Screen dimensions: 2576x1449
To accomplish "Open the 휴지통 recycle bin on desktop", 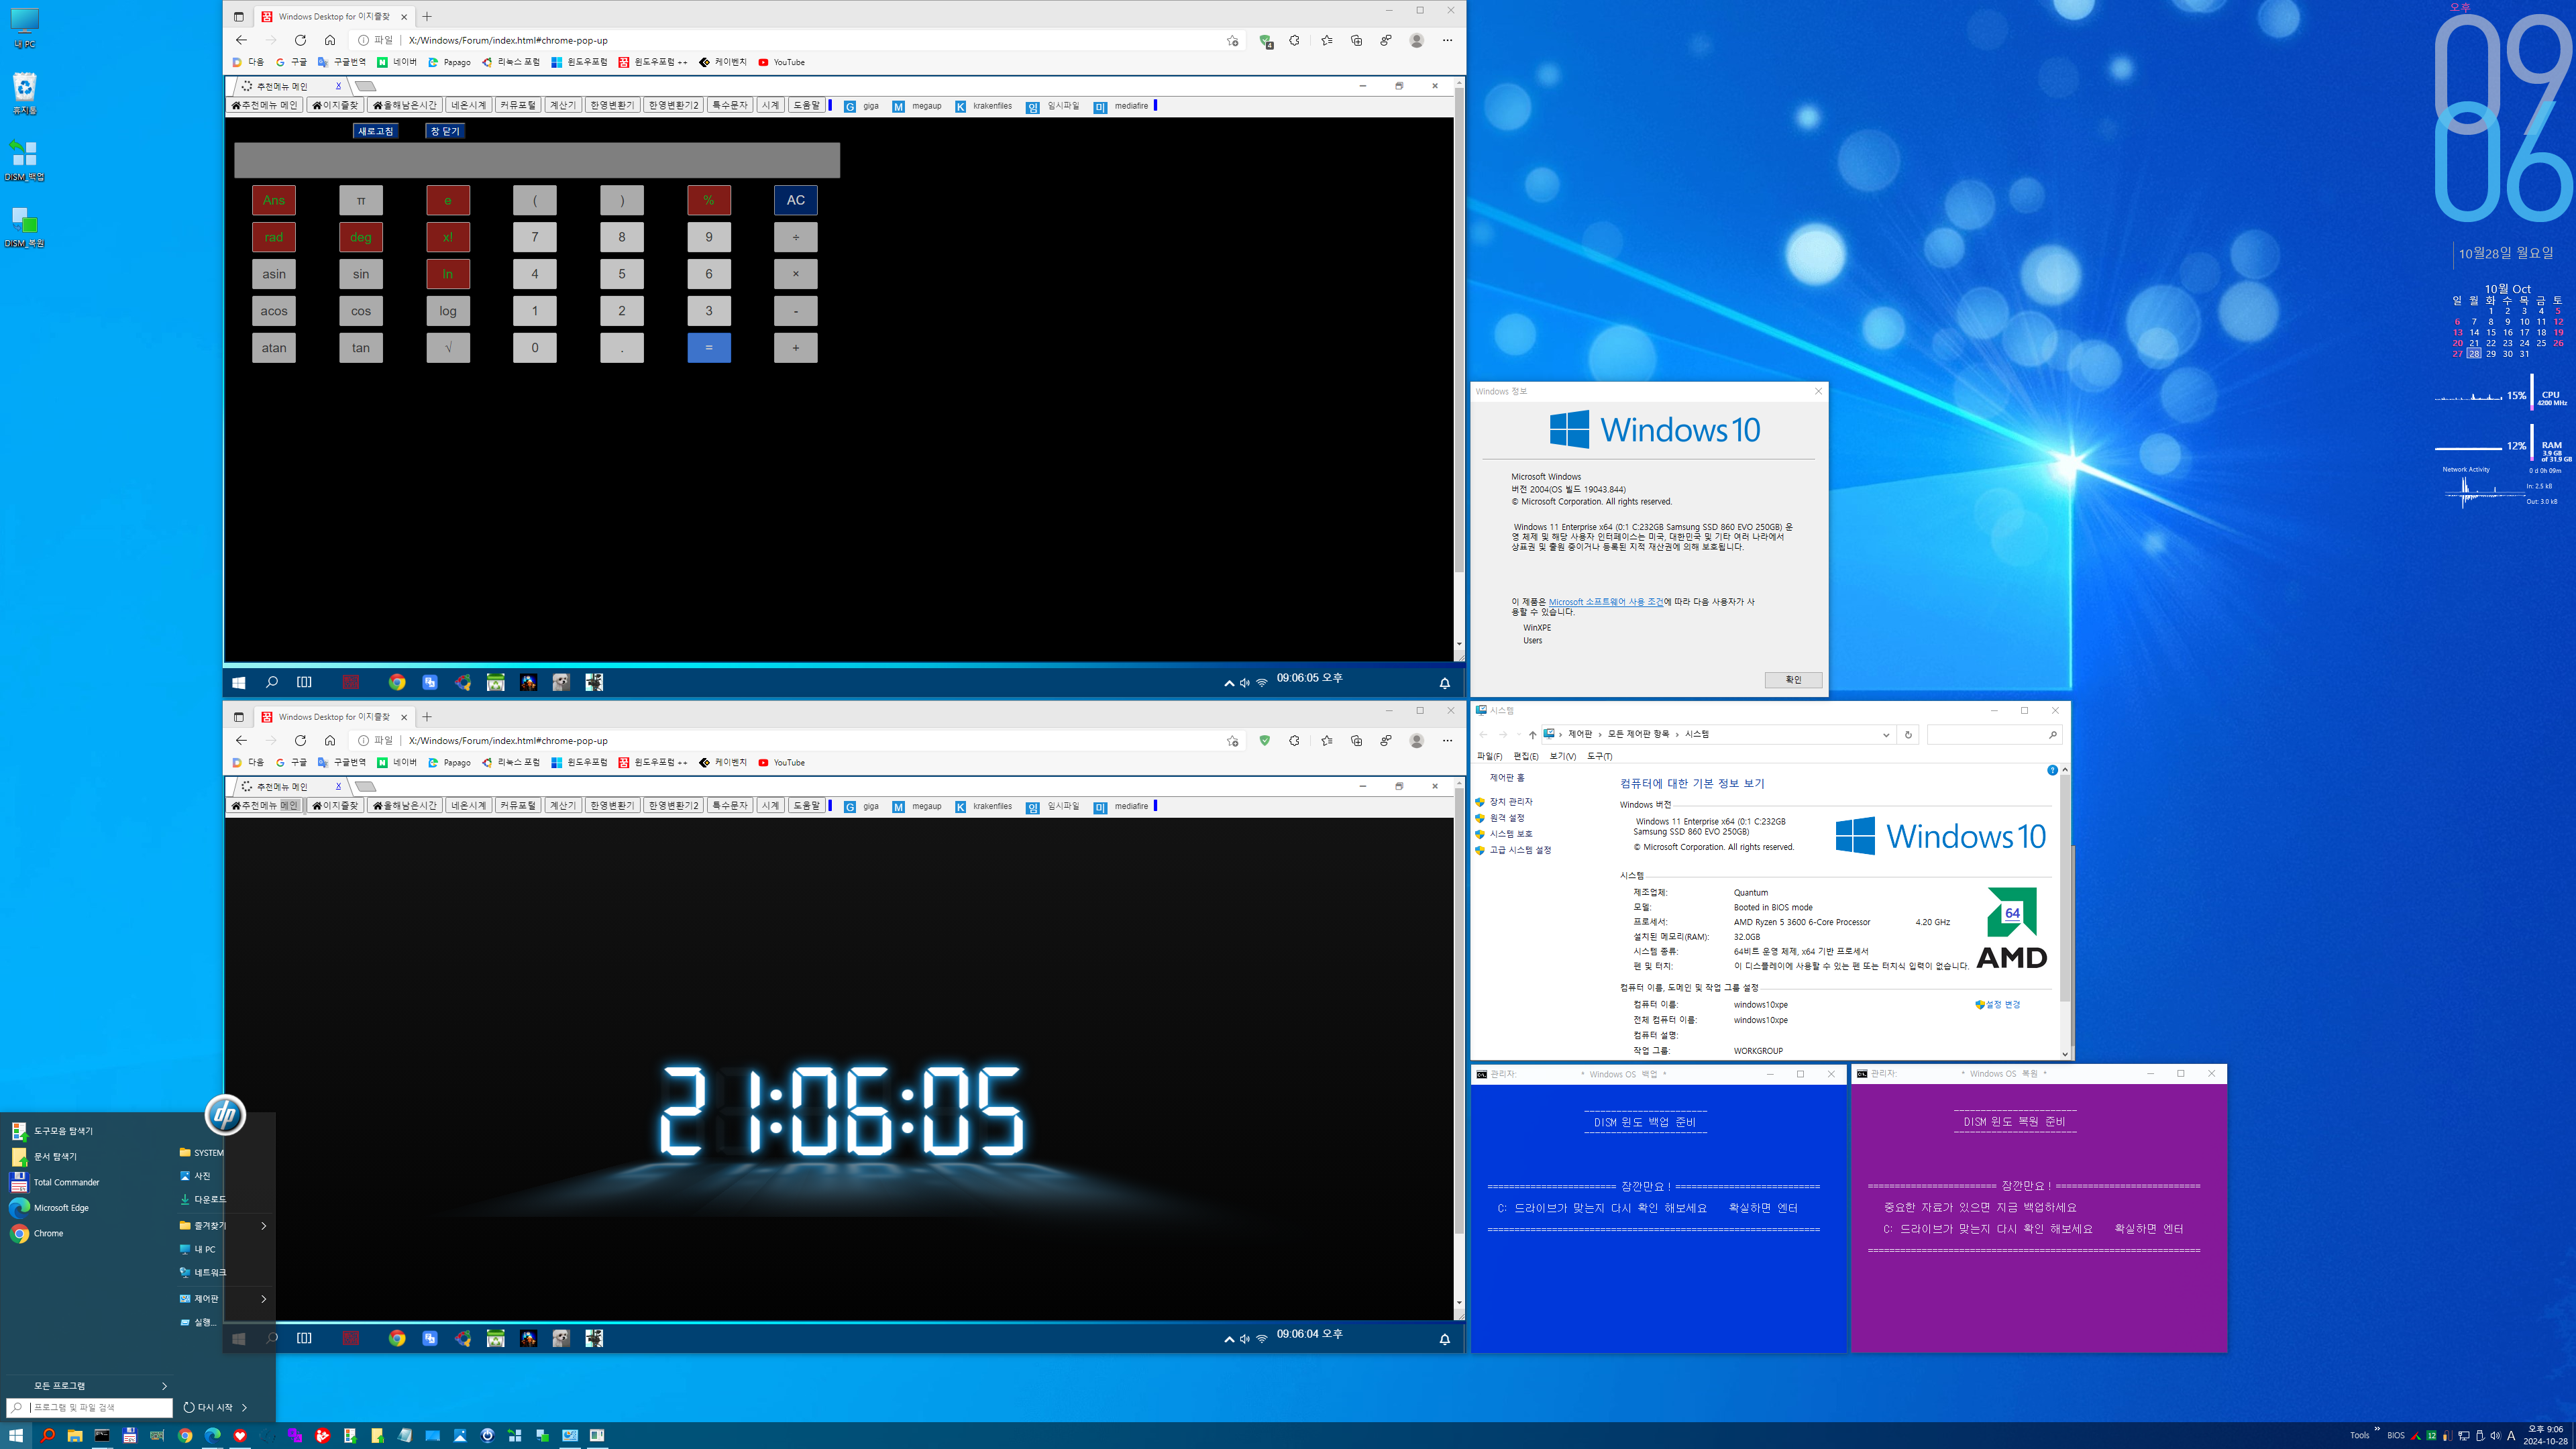I will pos(24,93).
